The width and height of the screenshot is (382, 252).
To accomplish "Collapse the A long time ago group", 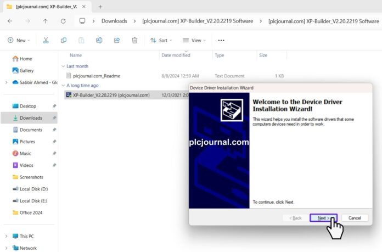I will (63, 86).
